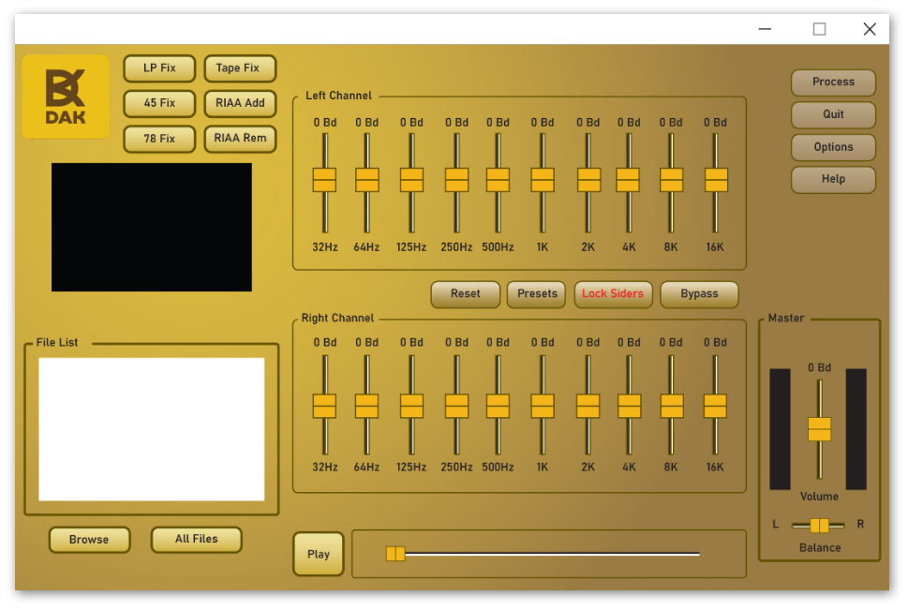Click the playback position slider handle
Viewport: 908px width, 610px height.
(395, 554)
